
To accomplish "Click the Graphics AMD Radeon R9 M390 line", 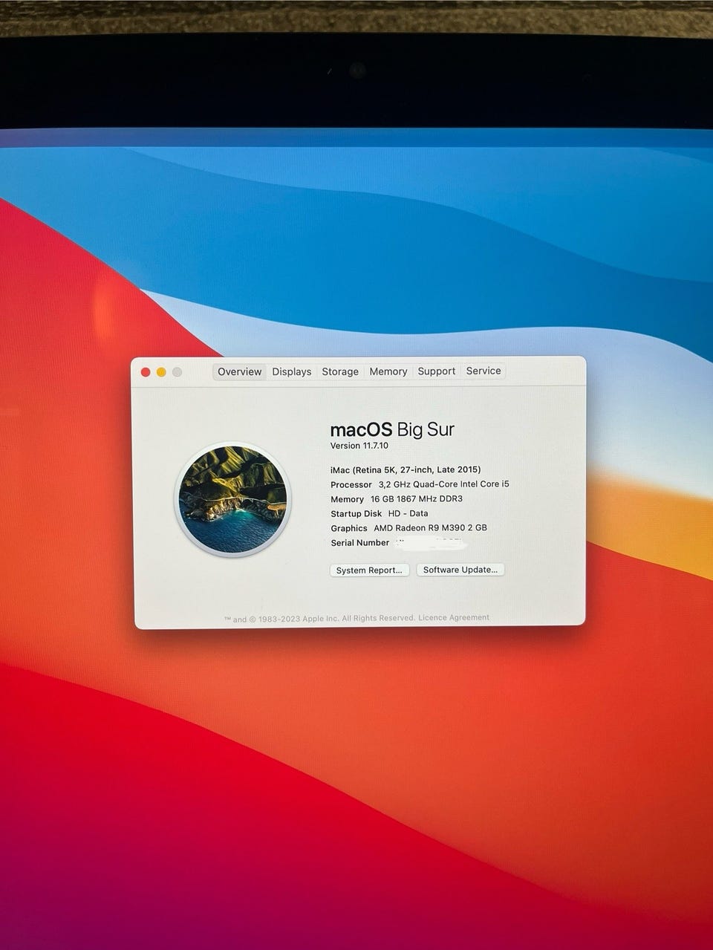I will click(x=408, y=528).
